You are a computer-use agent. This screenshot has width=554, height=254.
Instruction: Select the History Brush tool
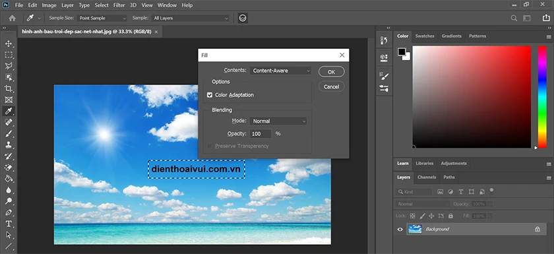pos(9,156)
